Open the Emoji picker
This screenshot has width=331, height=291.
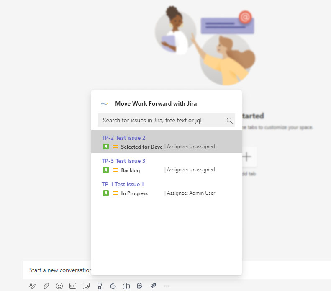pos(59,286)
